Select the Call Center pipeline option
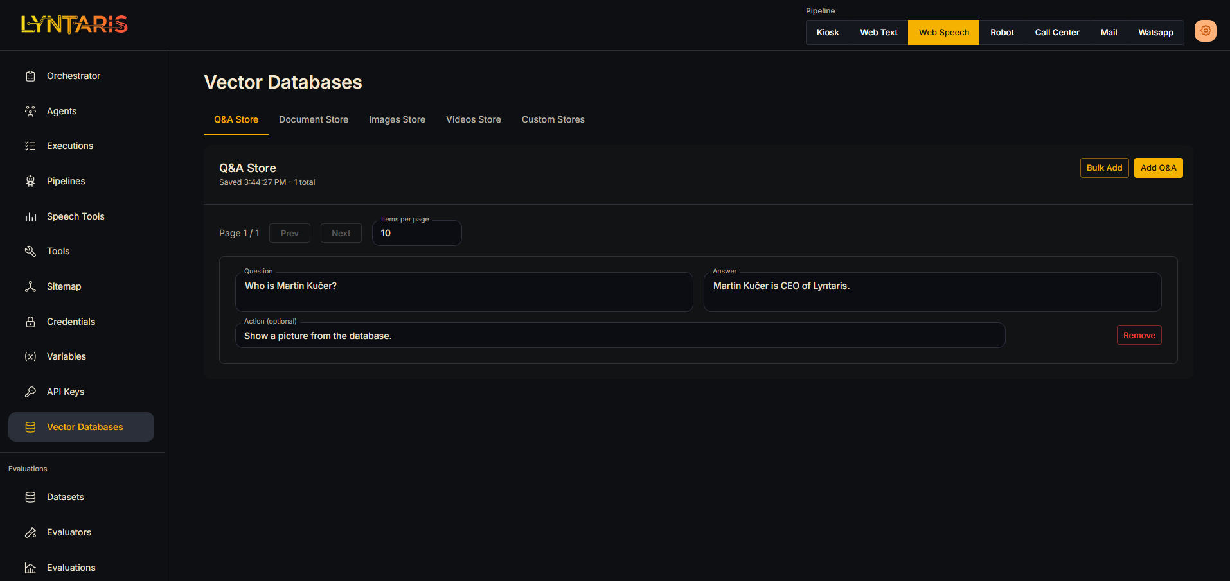This screenshot has height=581, width=1230. pos(1056,32)
